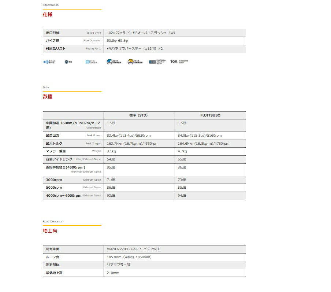The image size is (331, 292).
Task: Click the 3000rpm Exhaust Noise label
Action: point(73,180)
